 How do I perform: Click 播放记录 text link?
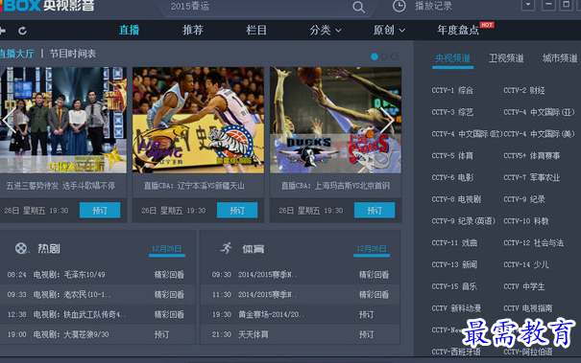click(x=433, y=6)
